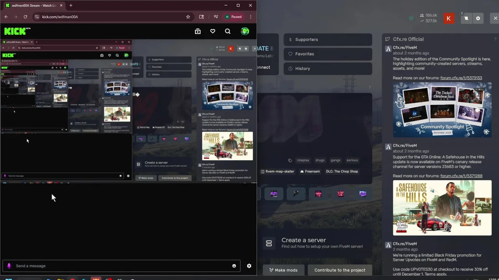
Task: Open the Kick user profile avatar
Action: [x=245, y=31]
